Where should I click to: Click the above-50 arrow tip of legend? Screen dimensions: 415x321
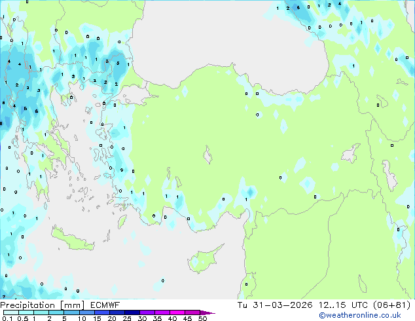click(207, 312)
